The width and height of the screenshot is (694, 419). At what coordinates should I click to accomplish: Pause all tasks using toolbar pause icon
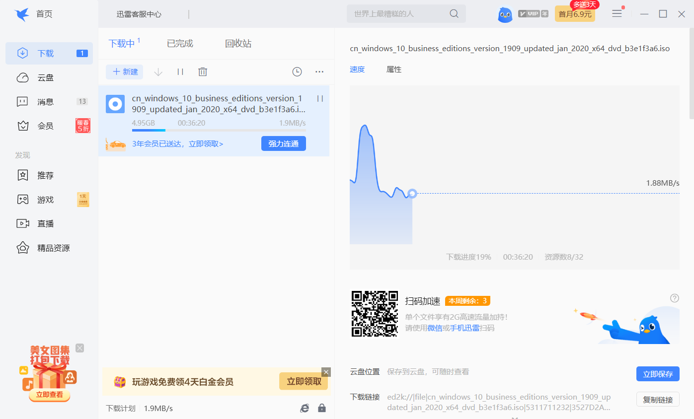[x=180, y=72]
